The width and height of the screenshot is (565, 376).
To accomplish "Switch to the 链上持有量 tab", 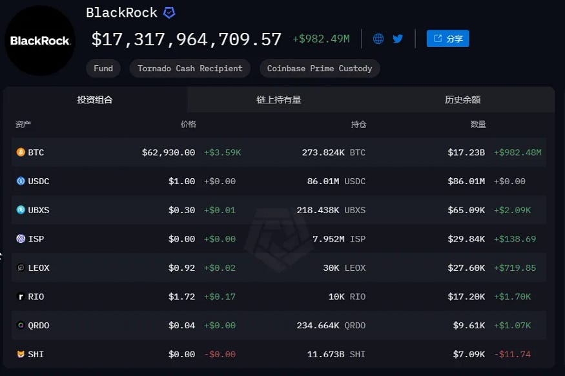I will tap(279, 100).
